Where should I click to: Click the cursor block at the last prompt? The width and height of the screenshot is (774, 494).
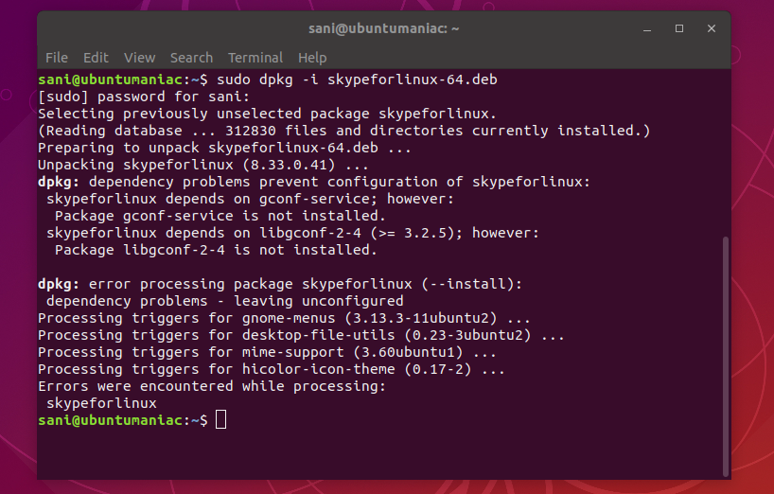(220, 420)
